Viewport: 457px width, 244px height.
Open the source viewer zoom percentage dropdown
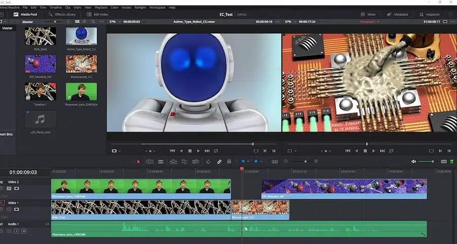(115, 22)
